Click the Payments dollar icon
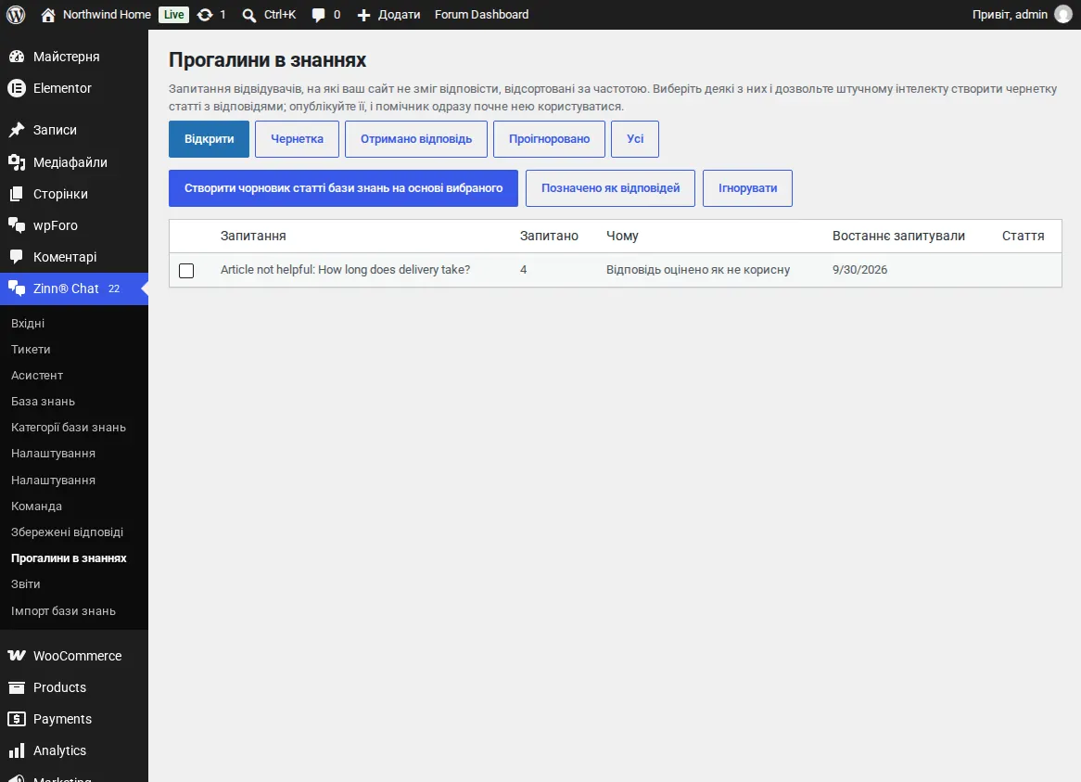Viewport: 1081px width, 782px height. (x=17, y=719)
